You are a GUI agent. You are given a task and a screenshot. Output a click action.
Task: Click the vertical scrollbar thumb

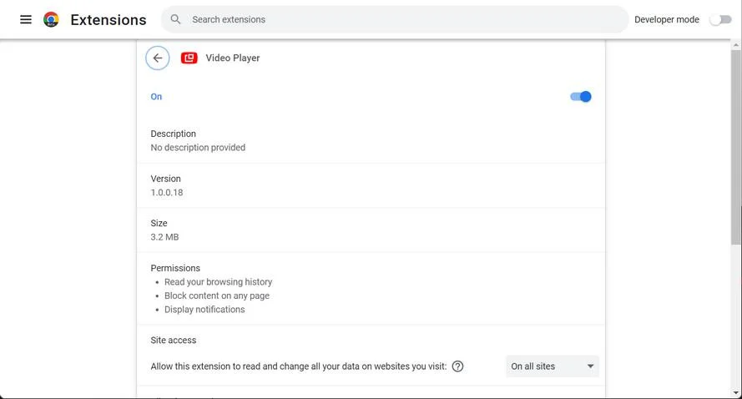736,147
